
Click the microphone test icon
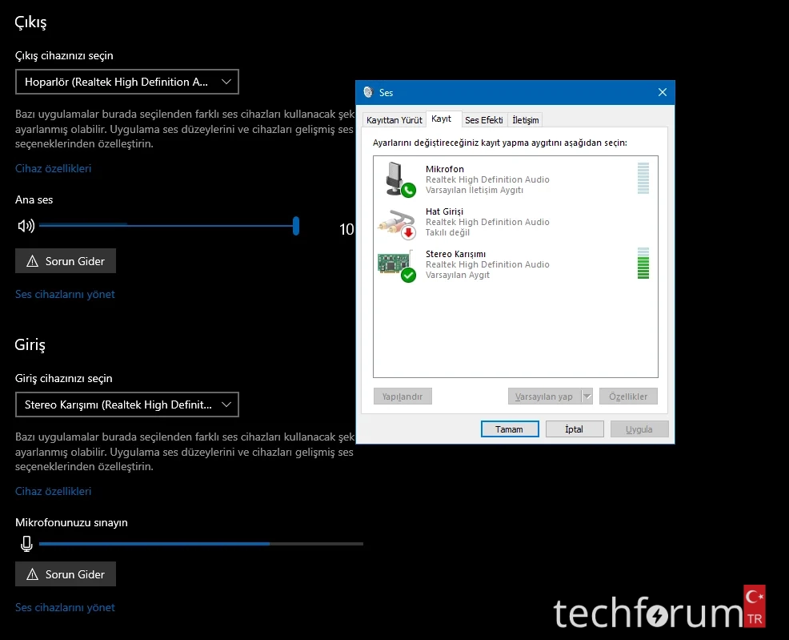(x=26, y=544)
